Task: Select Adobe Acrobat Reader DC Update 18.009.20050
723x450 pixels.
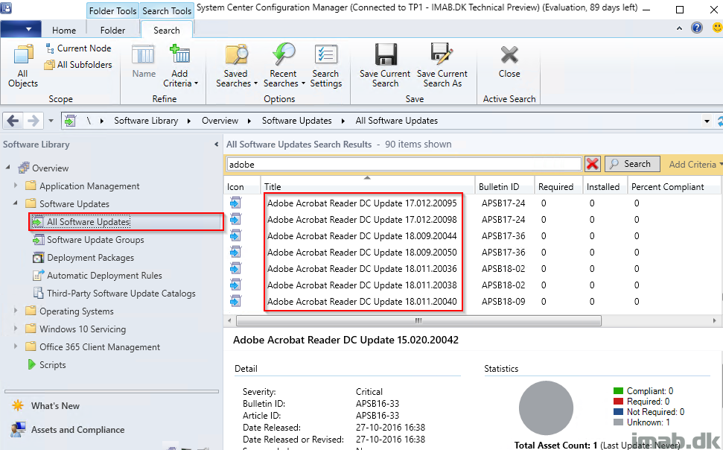Action: coord(362,253)
